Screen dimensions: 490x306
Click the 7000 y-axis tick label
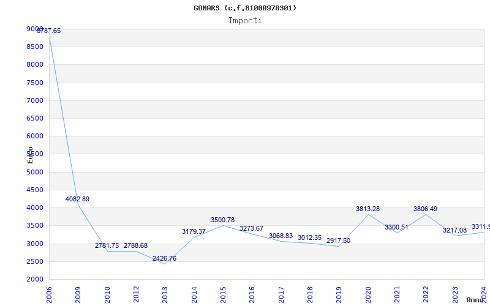tap(35, 100)
